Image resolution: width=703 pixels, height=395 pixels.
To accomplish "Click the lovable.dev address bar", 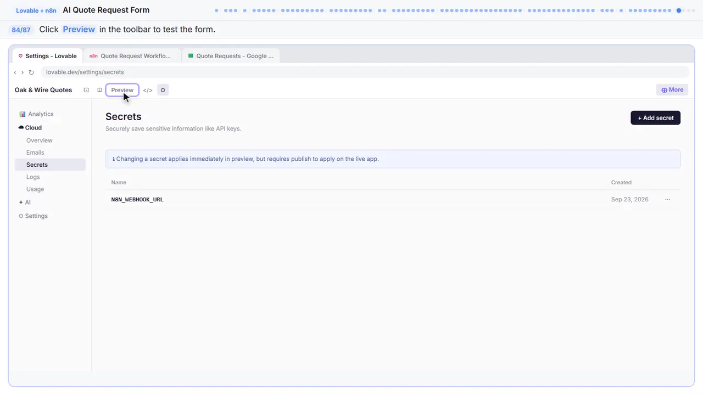I will tap(364, 72).
